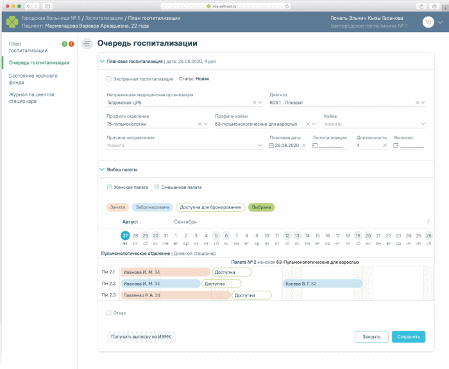Clear the R09.1 Плеврит diagnosis value
The width and height of the screenshot is (449, 369).
[417, 103]
